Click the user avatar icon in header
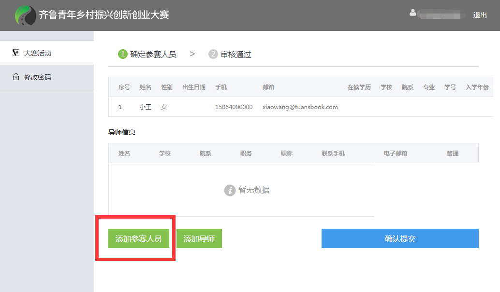 coord(412,13)
